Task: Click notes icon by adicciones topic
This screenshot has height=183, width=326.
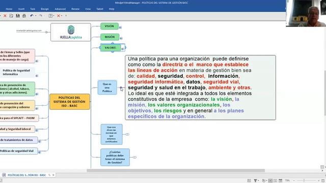Action: [37, 94]
